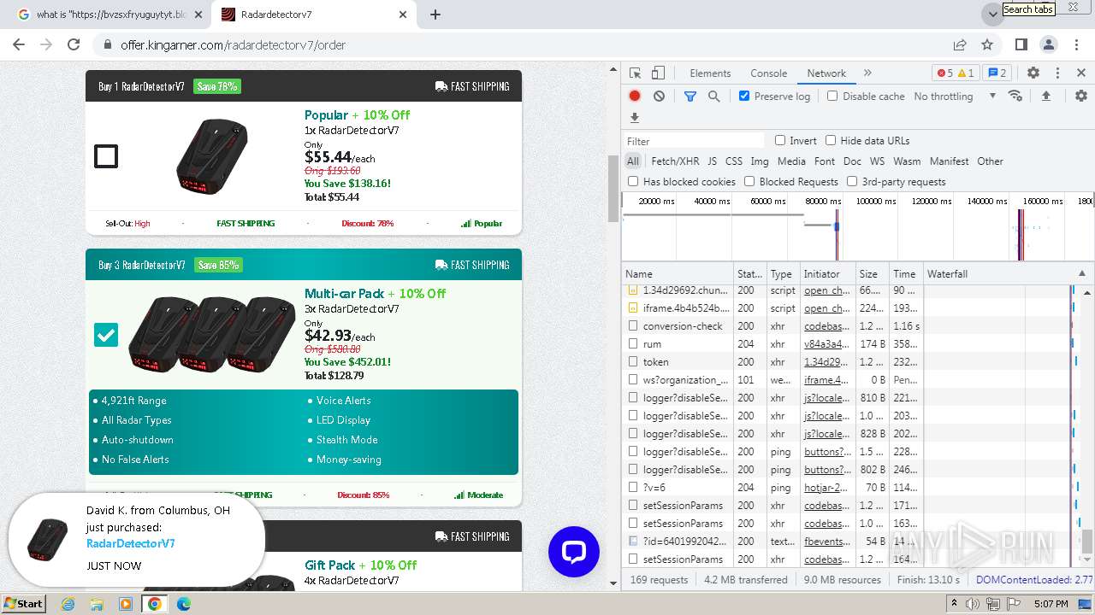Open the No throttling dropdown

point(955,97)
